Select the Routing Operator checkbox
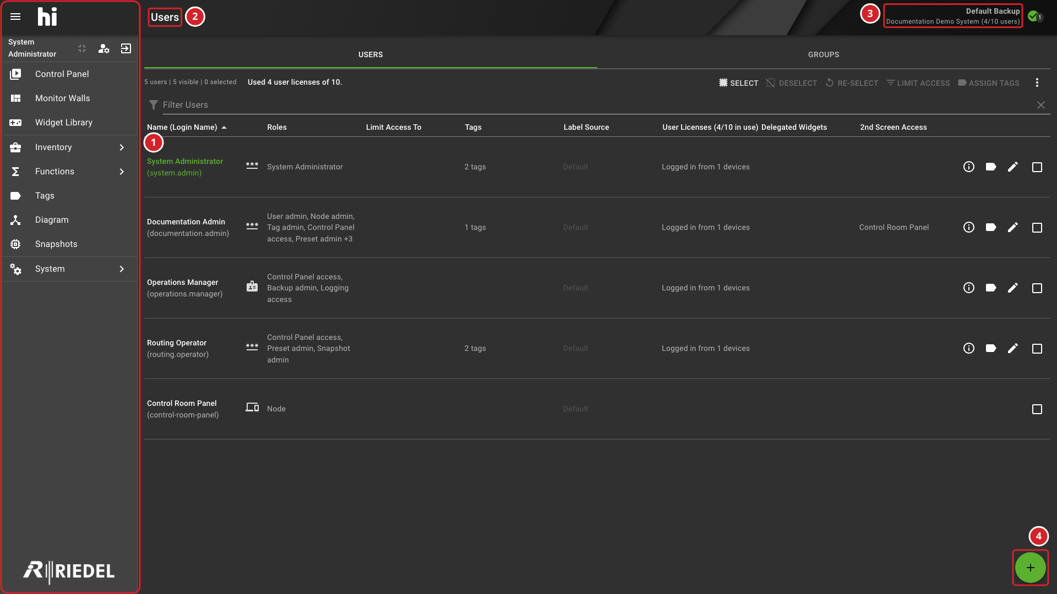Image resolution: width=1057 pixels, height=594 pixels. click(x=1037, y=348)
